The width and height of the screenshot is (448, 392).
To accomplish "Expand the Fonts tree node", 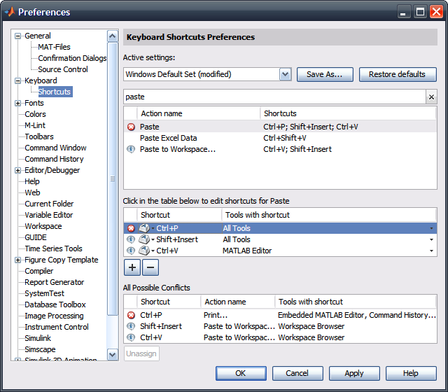I will (x=18, y=103).
